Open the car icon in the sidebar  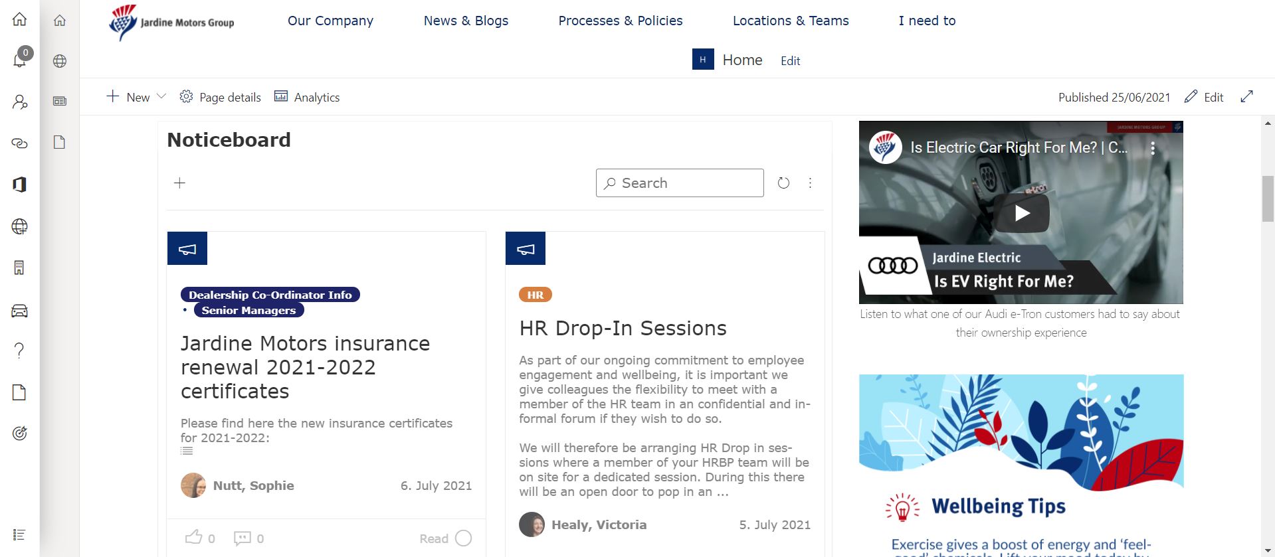click(20, 310)
